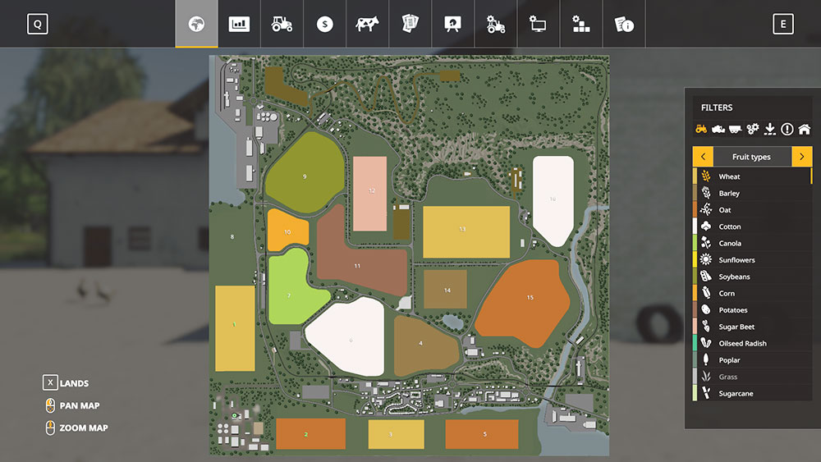Screen dimensions: 821x462
Task: Go to previous filter category arrow
Action: (x=704, y=157)
